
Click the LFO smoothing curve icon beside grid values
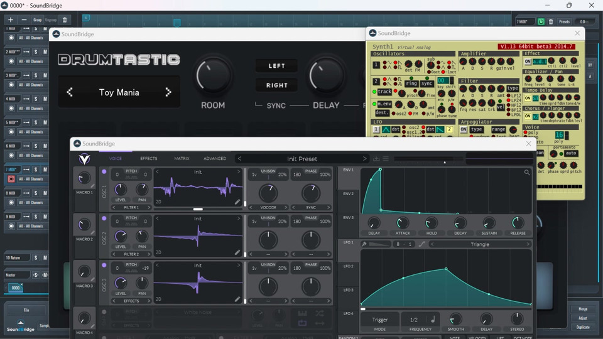[x=422, y=244]
